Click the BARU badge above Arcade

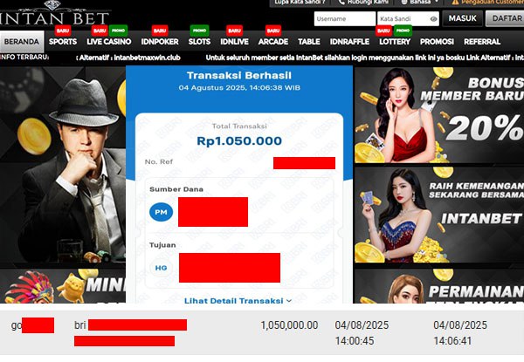(x=273, y=31)
